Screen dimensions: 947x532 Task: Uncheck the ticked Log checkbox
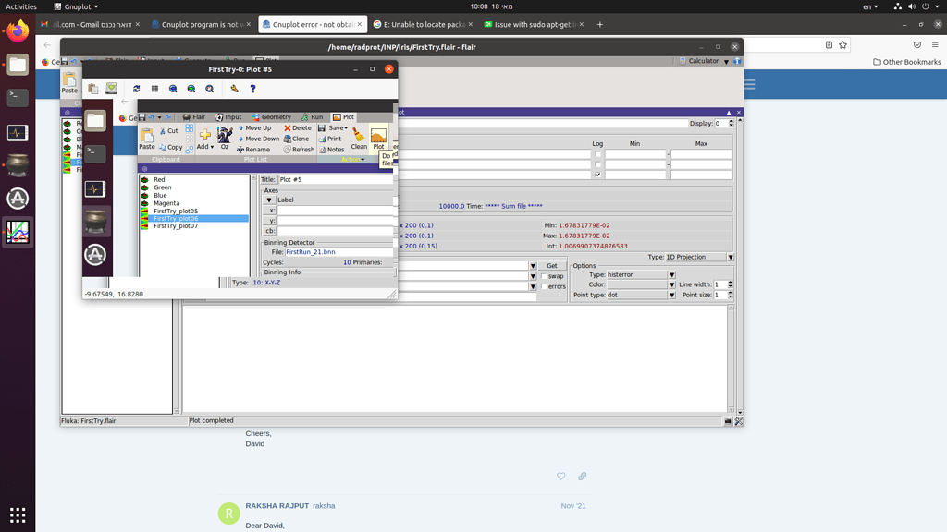click(x=597, y=175)
